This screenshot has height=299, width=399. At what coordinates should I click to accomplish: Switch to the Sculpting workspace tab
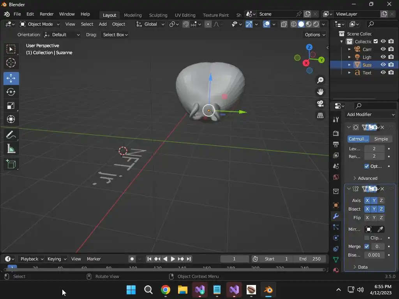158,15
